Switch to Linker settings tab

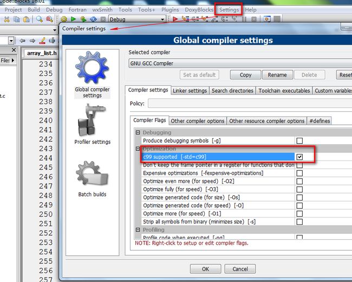tap(190, 91)
